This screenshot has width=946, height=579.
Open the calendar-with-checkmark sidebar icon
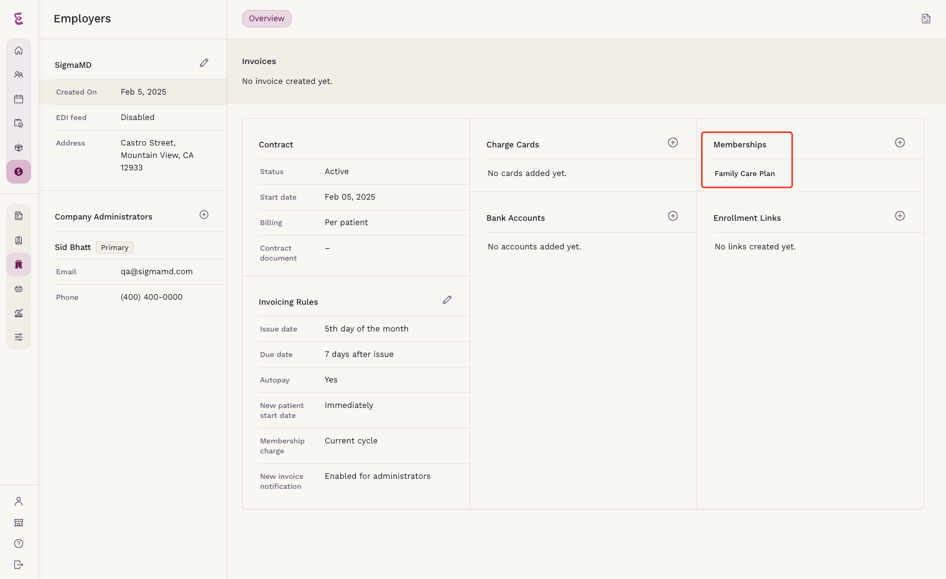click(19, 123)
